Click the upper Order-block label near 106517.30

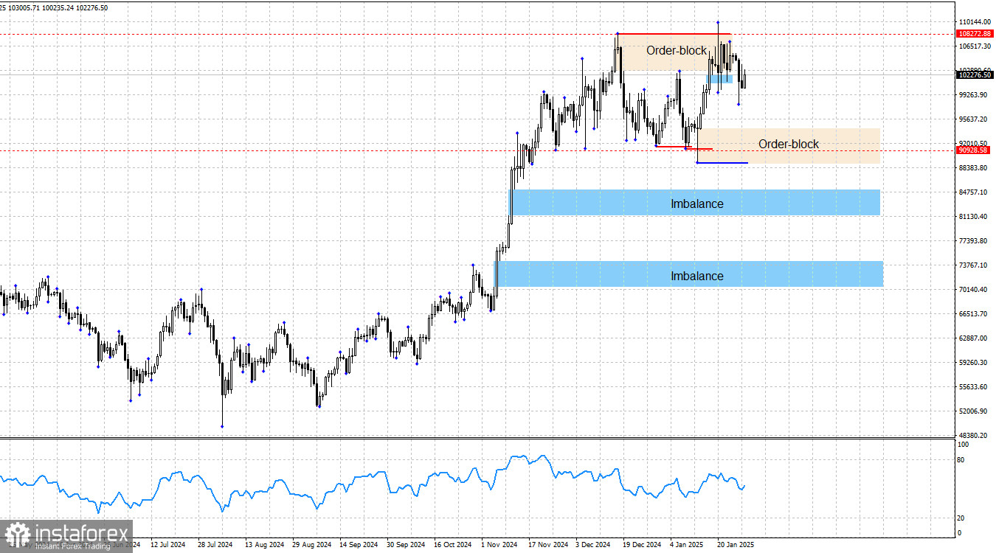point(677,51)
